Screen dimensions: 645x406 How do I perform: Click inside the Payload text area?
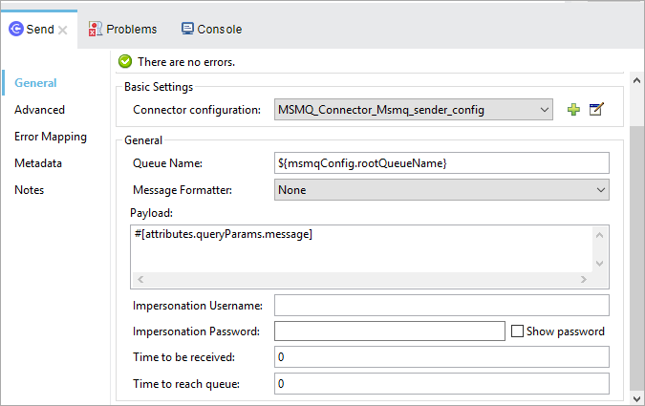point(363,248)
